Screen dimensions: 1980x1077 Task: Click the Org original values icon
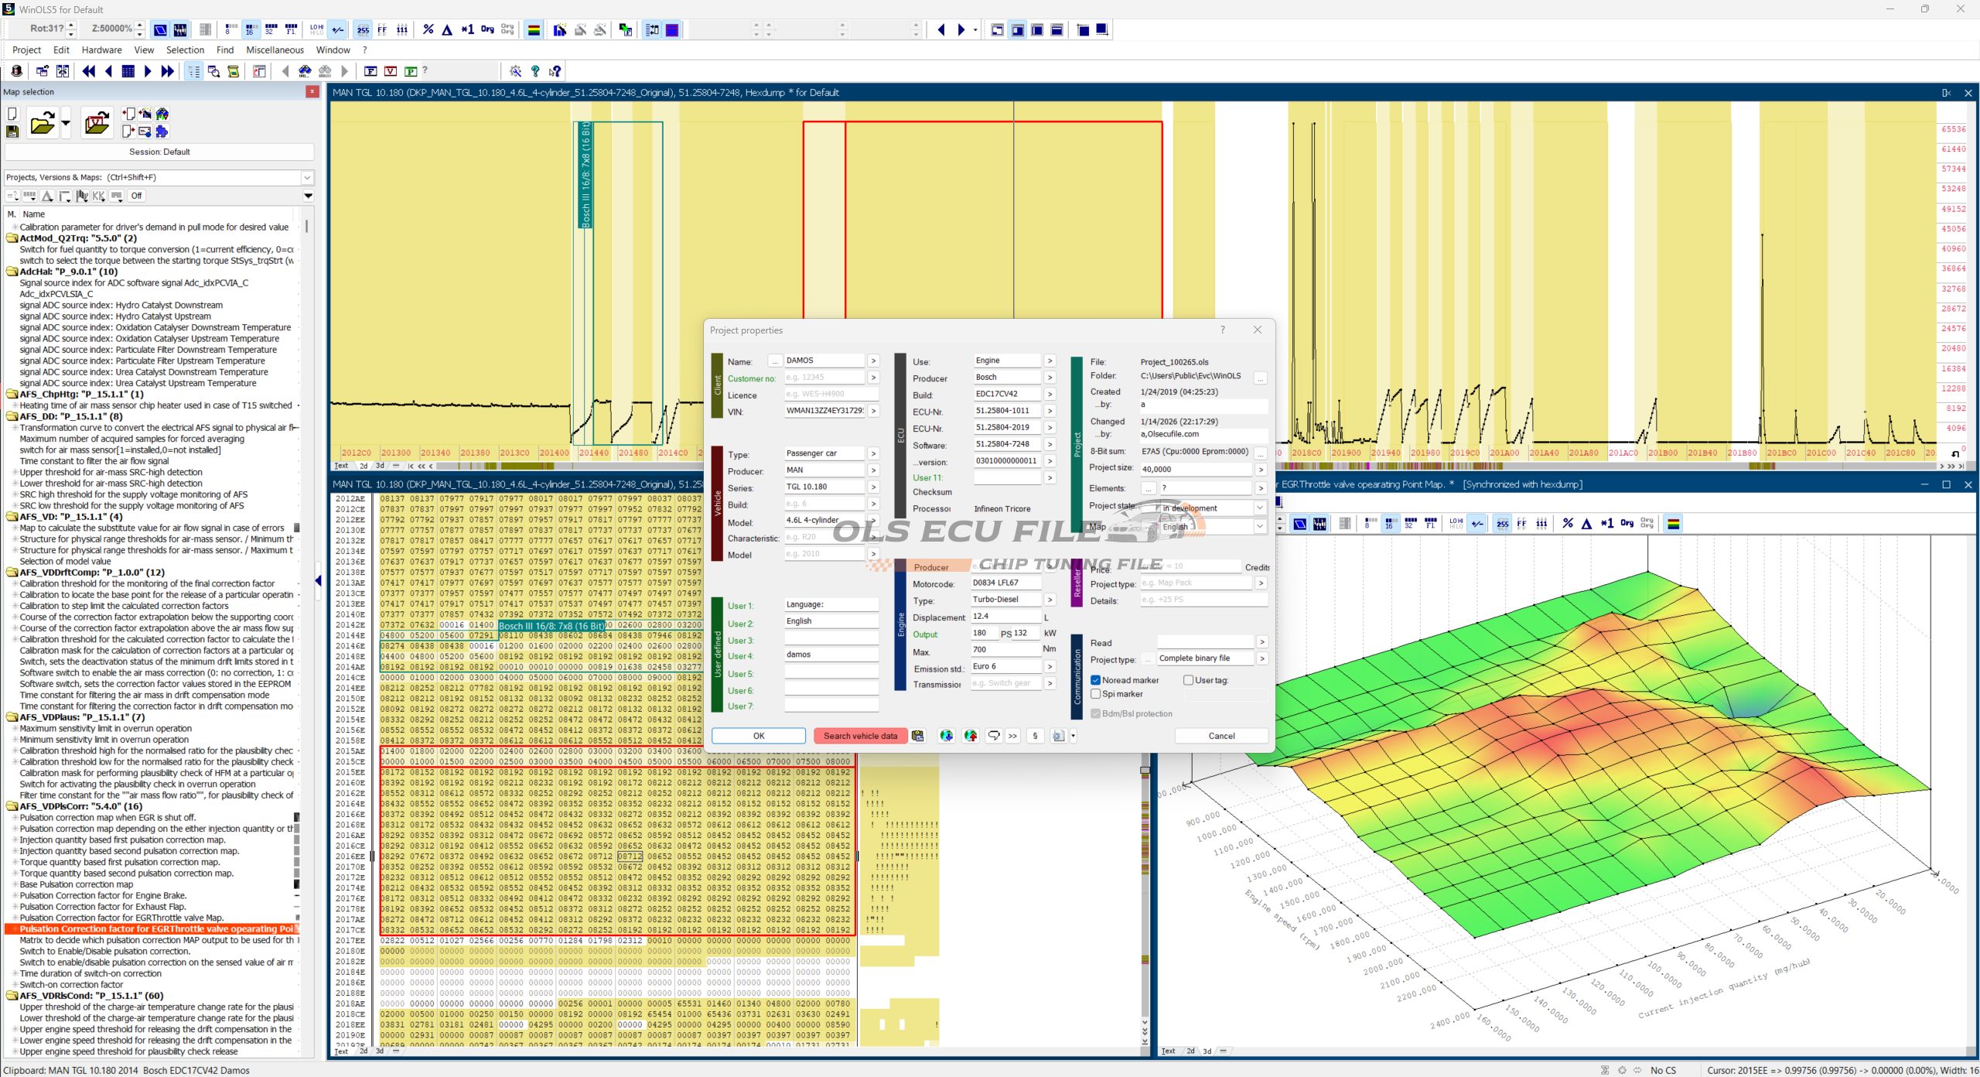point(487,29)
